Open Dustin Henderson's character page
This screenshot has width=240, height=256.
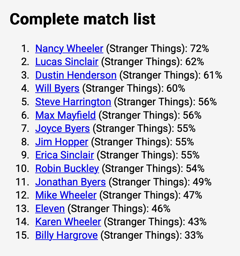76,75
